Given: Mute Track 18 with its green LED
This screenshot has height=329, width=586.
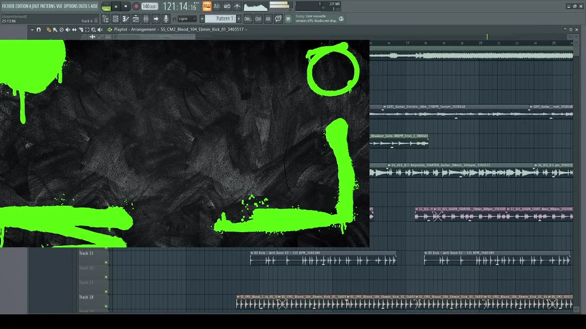Looking at the screenshot, I should pyautogui.click(x=106, y=306).
